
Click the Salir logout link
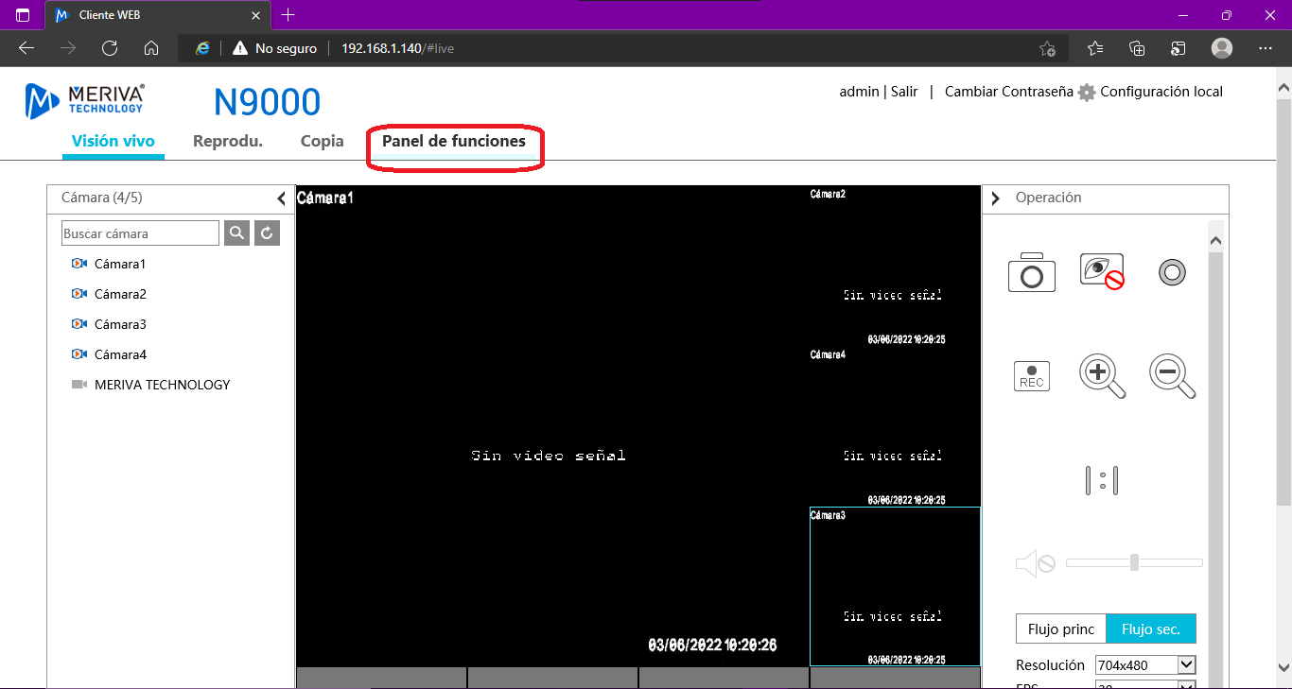click(904, 92)
